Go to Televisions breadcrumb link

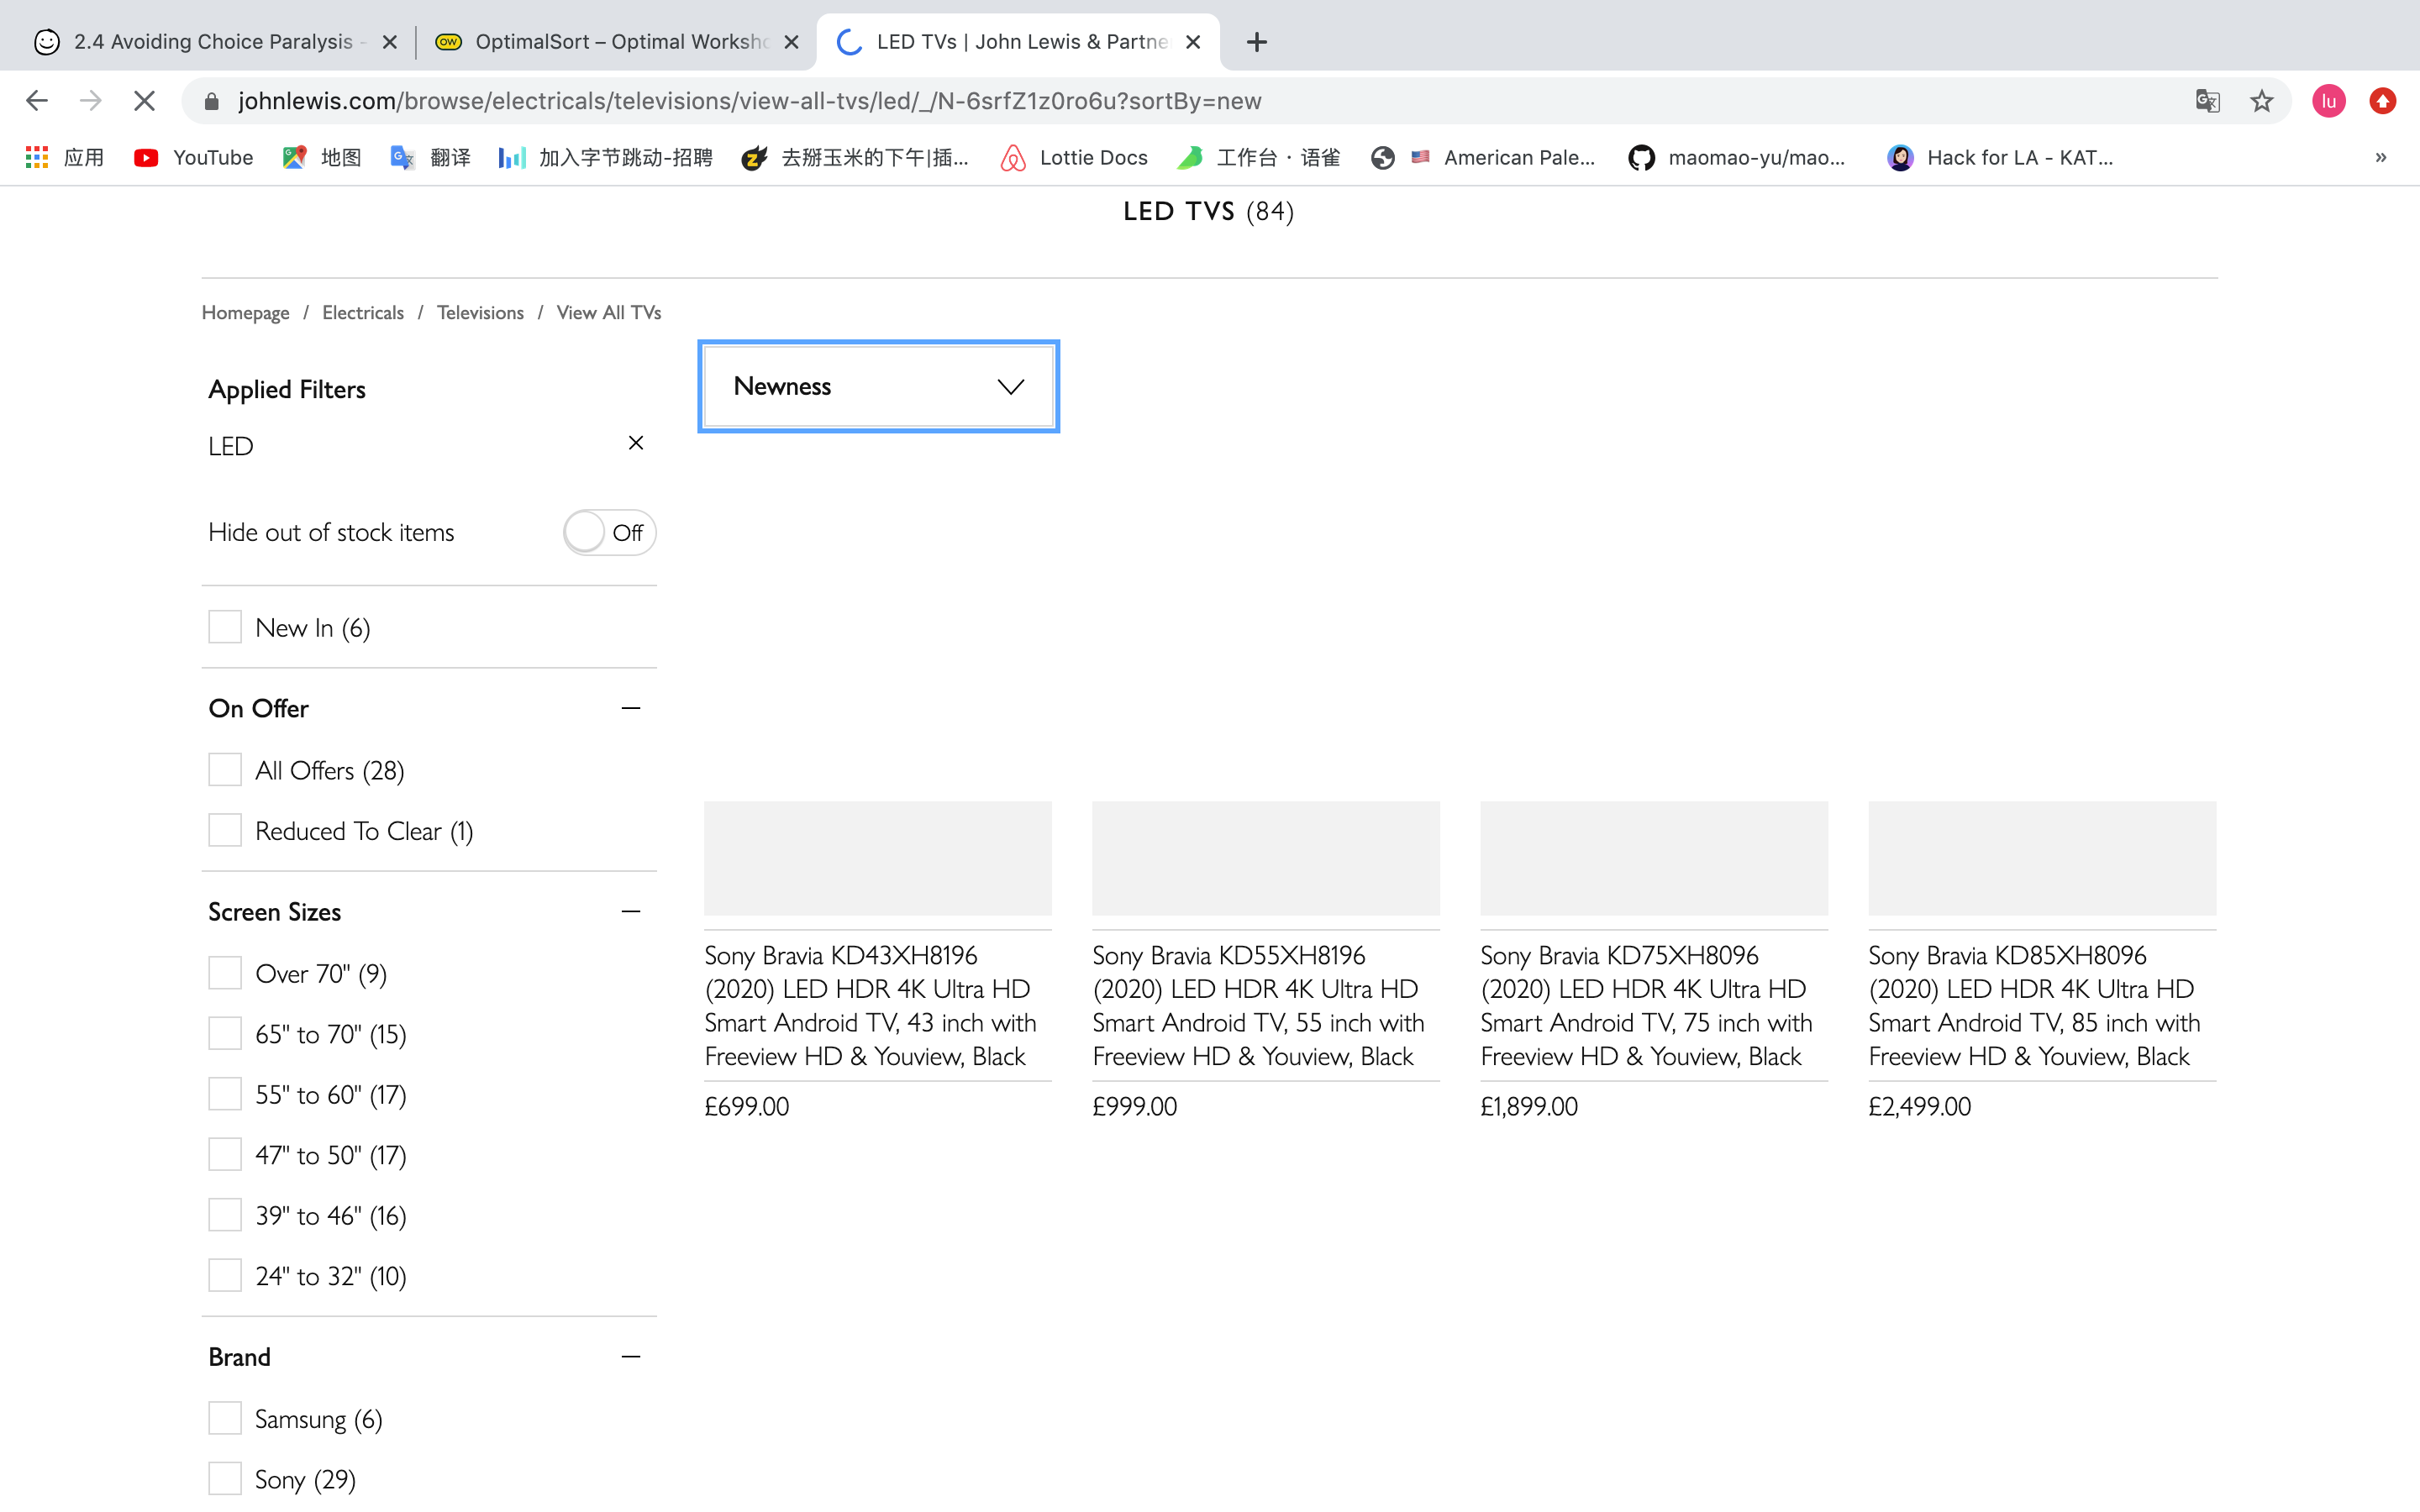(480, 313)
